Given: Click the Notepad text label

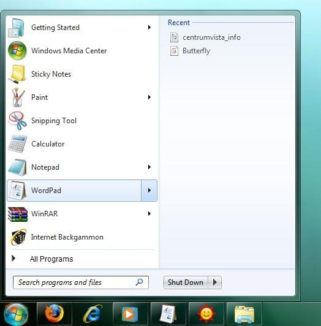Looking at the screenshot, I should (45, 167).
